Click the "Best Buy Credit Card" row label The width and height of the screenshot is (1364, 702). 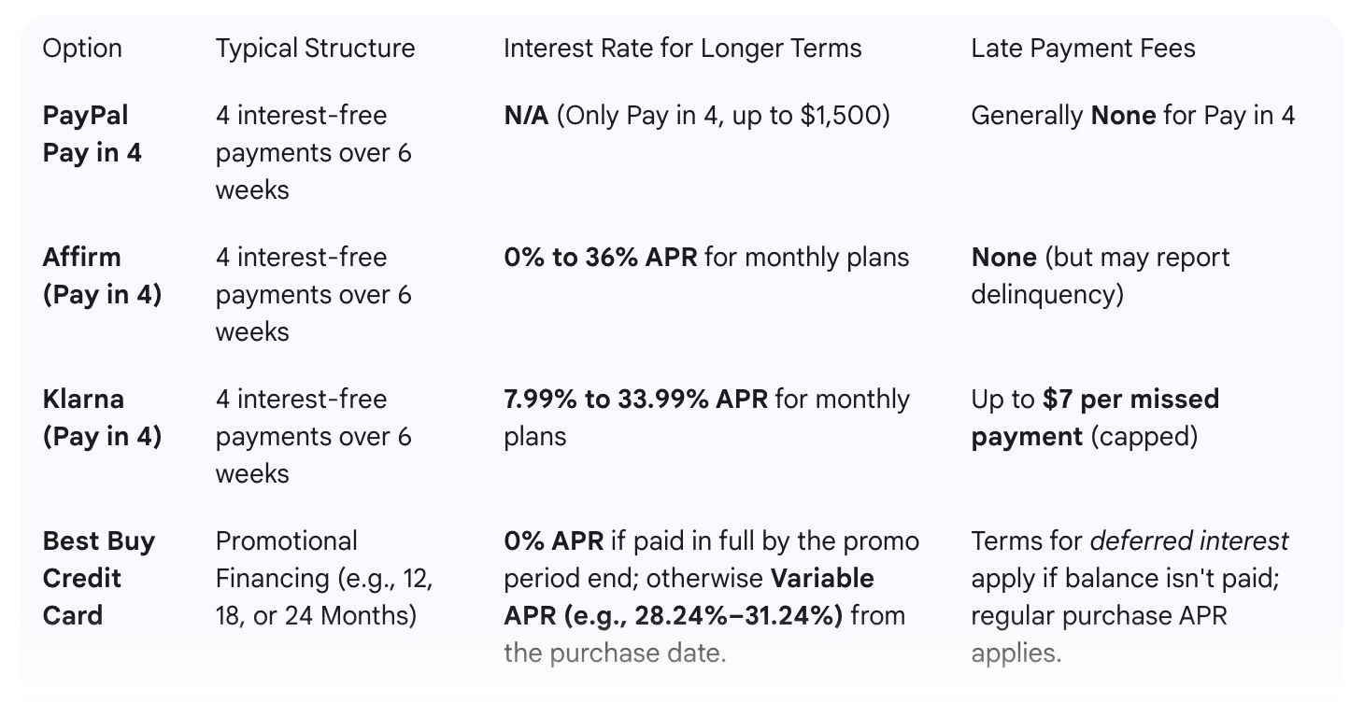coord(99,579)
